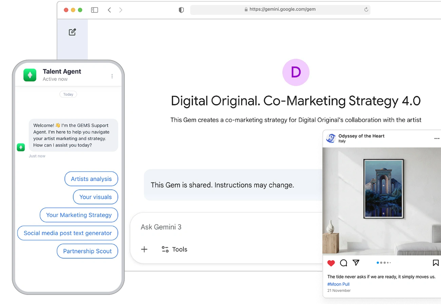Click the Active now status text
The height and width of the screenshot is (305, 441).
pos(55,79)
